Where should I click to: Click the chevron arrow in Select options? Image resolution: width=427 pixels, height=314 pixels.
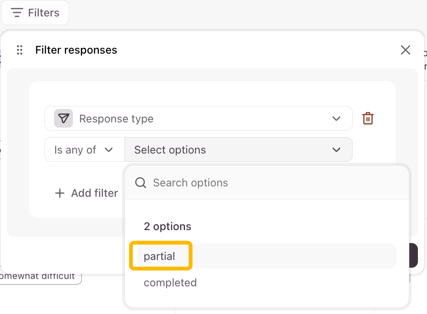coord(336,150)
